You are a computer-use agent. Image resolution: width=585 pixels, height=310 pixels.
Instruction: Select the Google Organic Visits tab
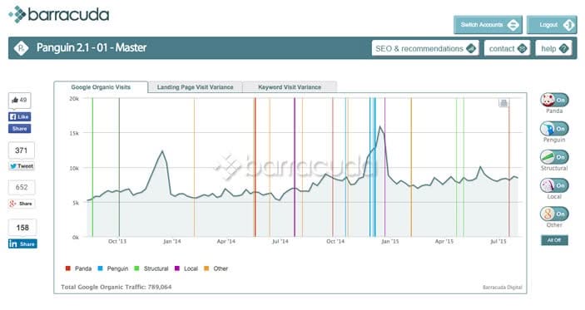pyautogui.click(x=101, y=87)
